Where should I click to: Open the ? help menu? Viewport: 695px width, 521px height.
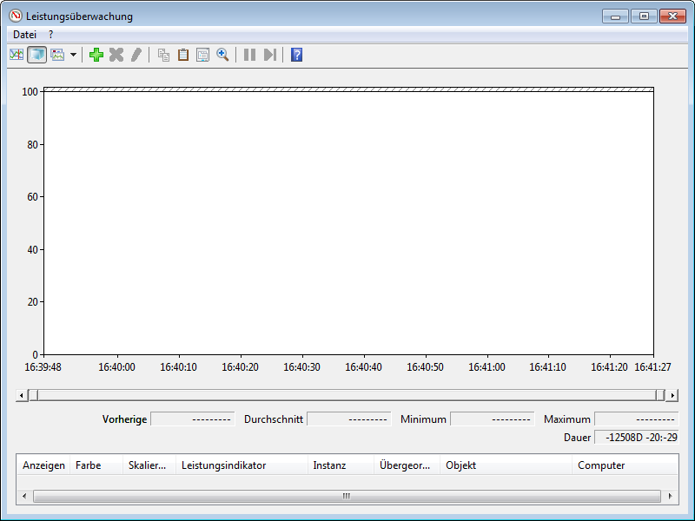pyautogui.click(x=51, y=35)
